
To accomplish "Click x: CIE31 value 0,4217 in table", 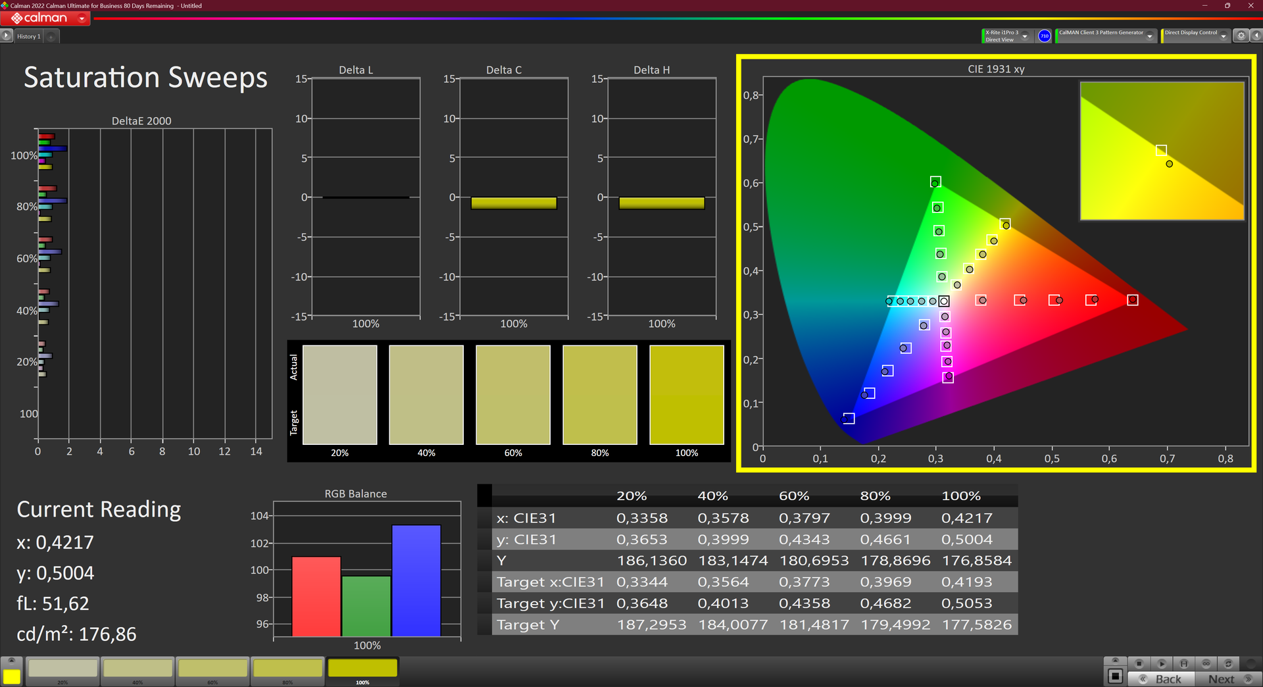I will (x=967, y=518).
